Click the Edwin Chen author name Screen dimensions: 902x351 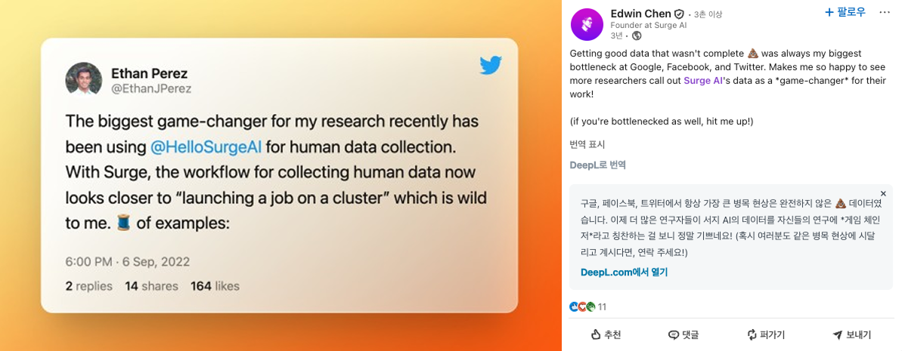(640, 14)
